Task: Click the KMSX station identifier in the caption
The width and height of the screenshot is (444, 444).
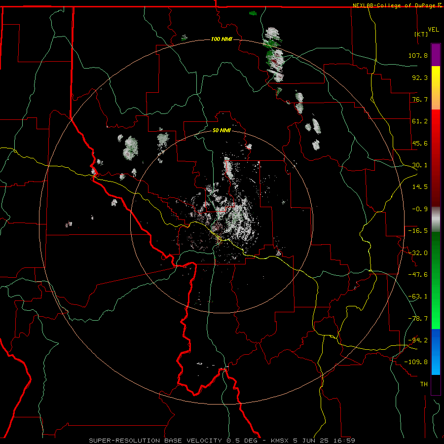Action: (280, 441)
